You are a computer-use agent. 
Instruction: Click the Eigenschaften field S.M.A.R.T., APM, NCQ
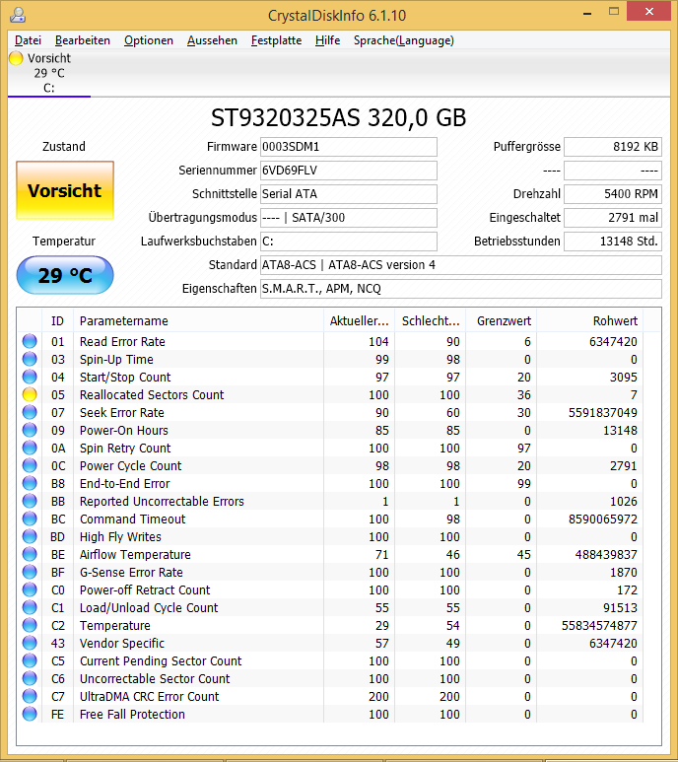461,289
